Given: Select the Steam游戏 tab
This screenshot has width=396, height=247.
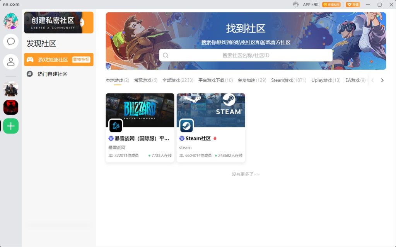Looking at the screenshot, I should [x=288, y=80].
